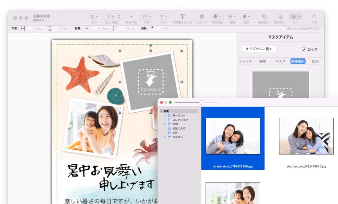Click the mask preview image in the マスクアイテム panel
338x204 pixels.
(280, 85)
